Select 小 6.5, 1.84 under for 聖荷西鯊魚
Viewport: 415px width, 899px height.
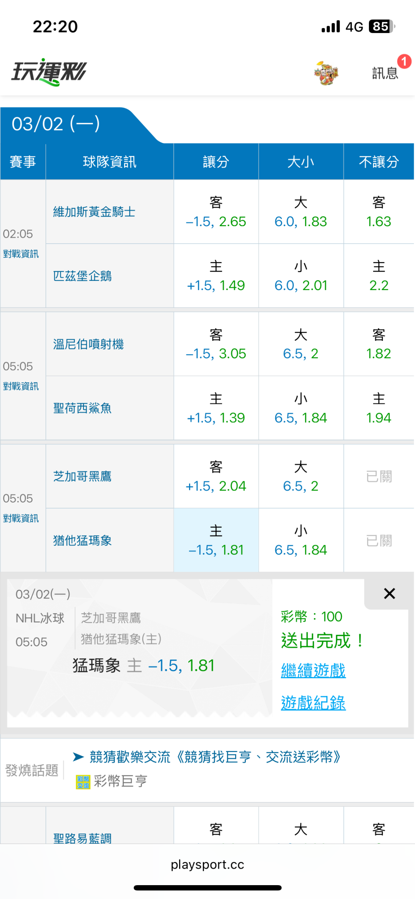(x=301, y=408)
